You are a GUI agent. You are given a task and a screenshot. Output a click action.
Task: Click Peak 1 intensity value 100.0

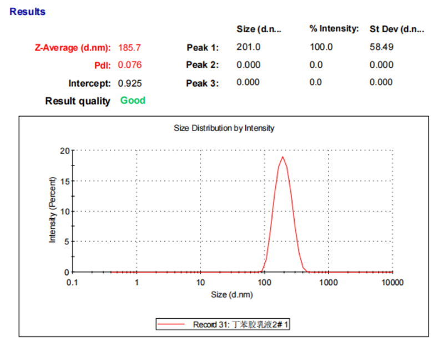[x=321, y=47]
